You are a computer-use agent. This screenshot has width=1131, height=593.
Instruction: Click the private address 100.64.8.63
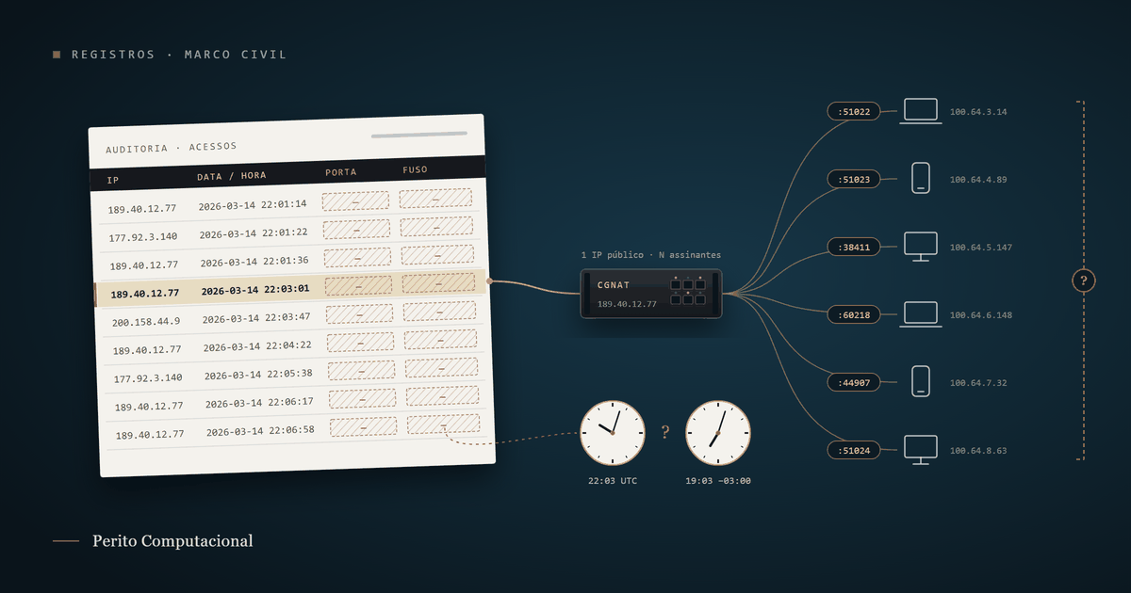click(978, 451)
